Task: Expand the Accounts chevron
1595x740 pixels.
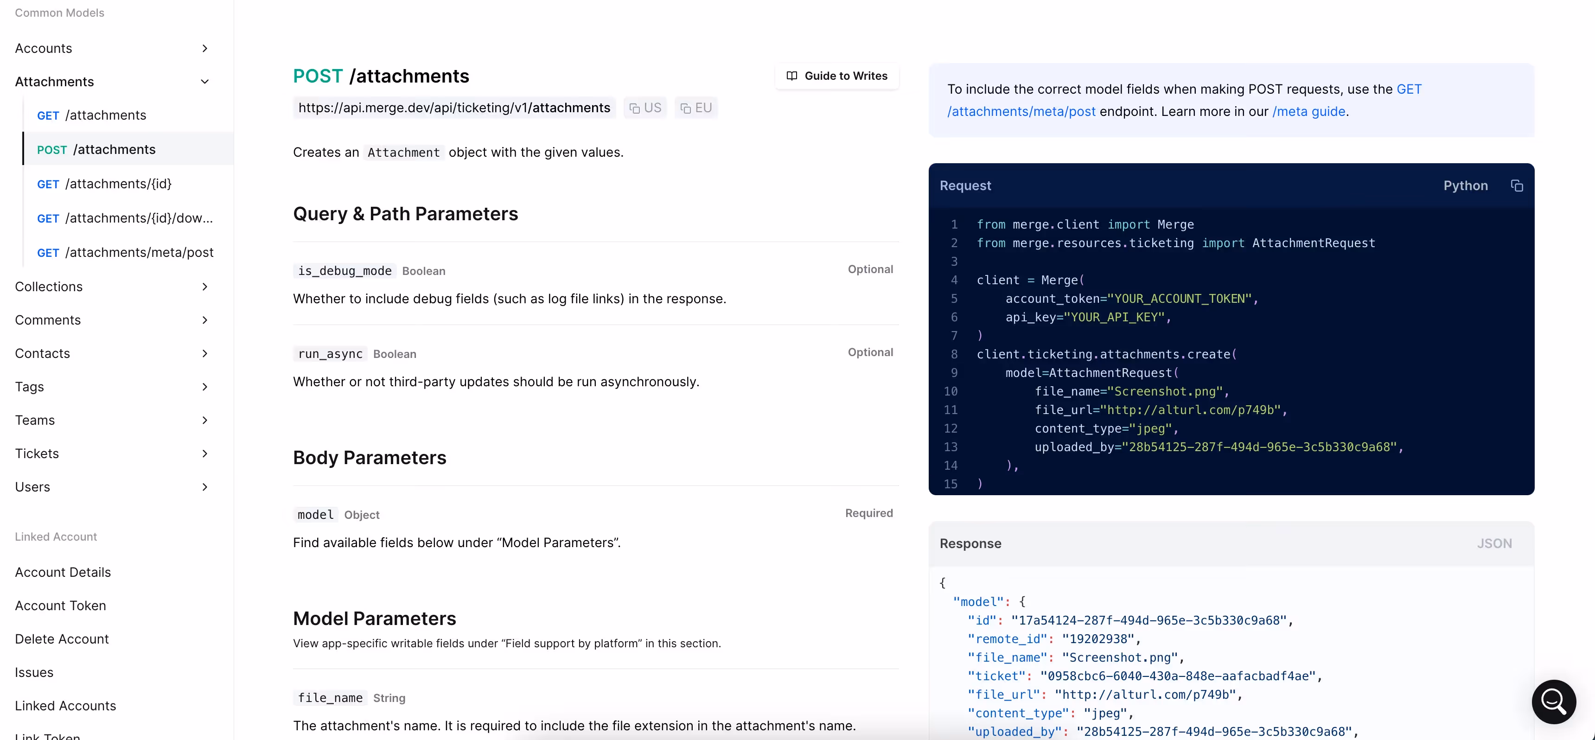Action: click(x=205, y=48)
